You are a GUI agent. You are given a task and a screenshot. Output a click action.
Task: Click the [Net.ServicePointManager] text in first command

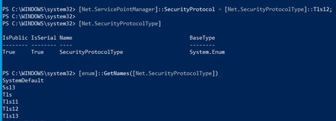coord(118,10)
